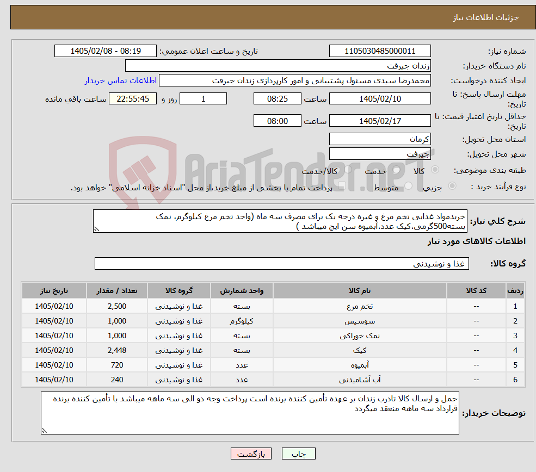Click the کیک item name cell
536x472 pixels.
point(360,350)
